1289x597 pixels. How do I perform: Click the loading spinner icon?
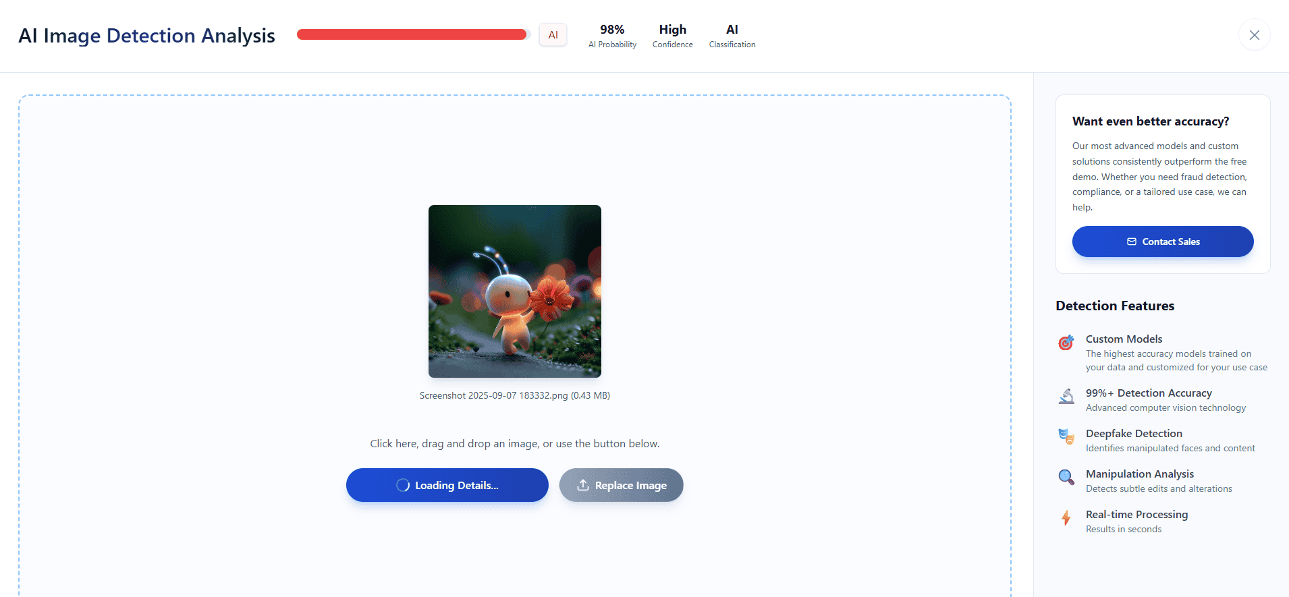(403, 485)
